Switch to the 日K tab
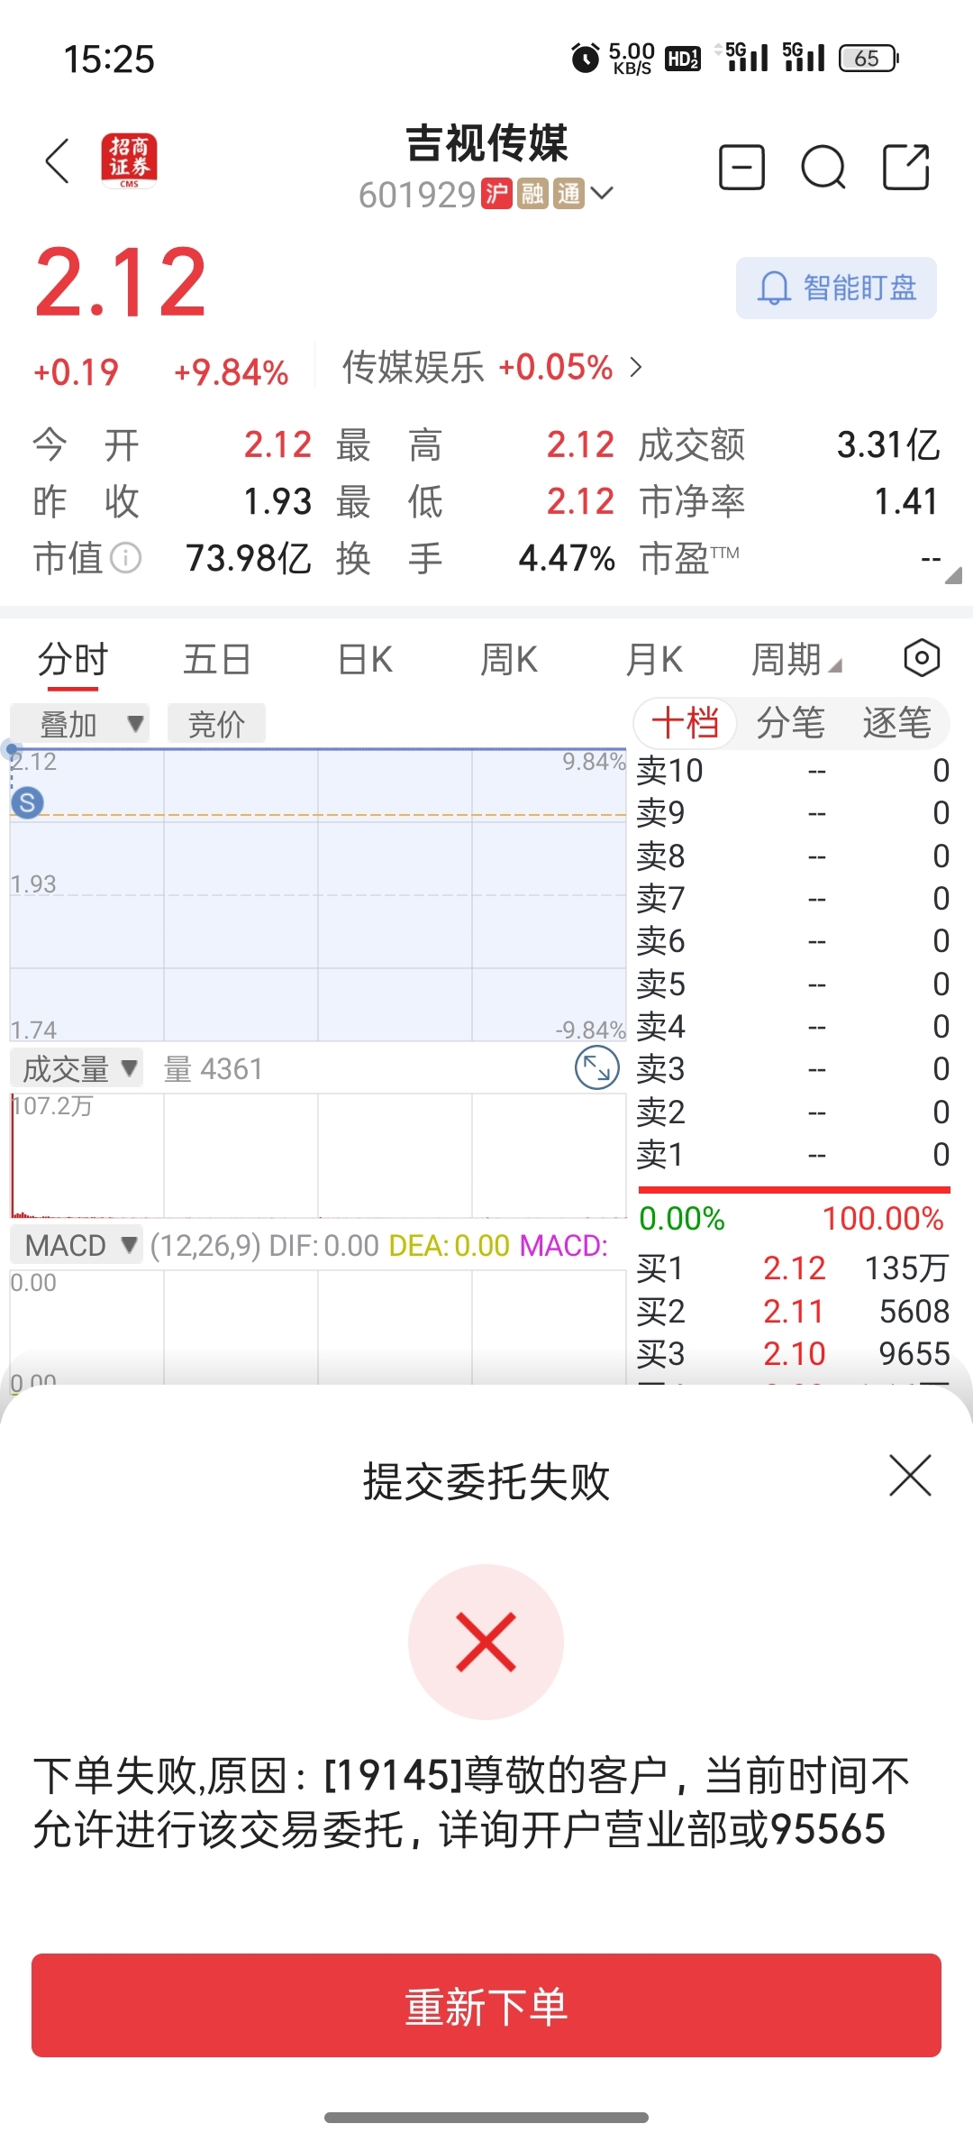The height and width of the screenshot is (2142, 973). pos(365,659)
